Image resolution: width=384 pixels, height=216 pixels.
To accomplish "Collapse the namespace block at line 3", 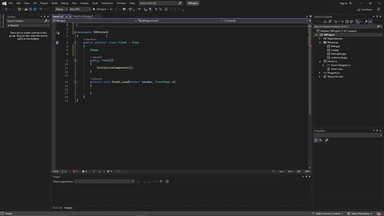I will point(75,32).
